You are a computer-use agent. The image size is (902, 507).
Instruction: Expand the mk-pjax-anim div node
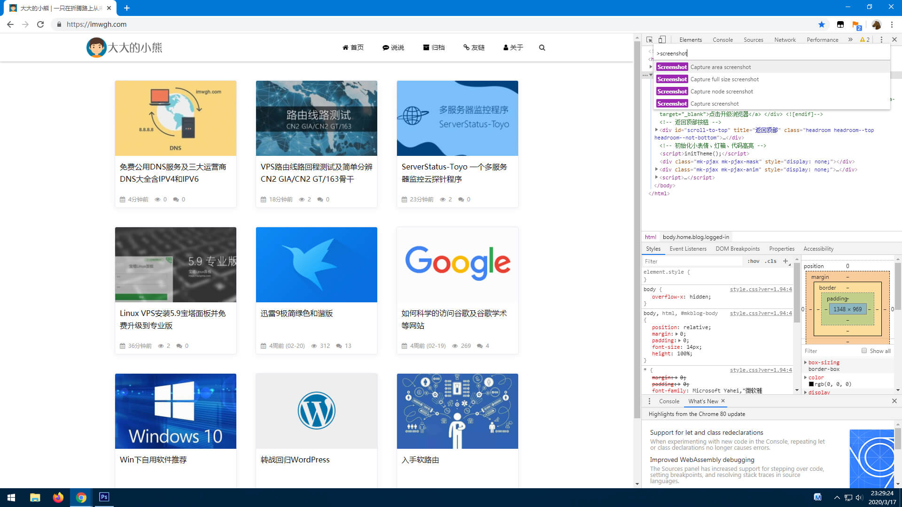656,169
